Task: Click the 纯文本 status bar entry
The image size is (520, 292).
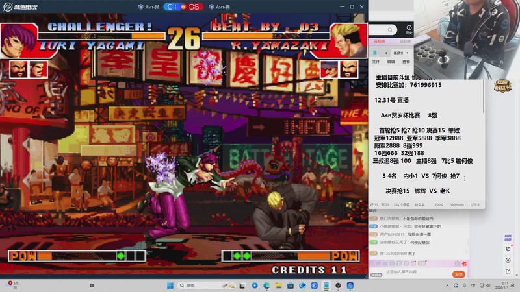Action: point(419,205)
